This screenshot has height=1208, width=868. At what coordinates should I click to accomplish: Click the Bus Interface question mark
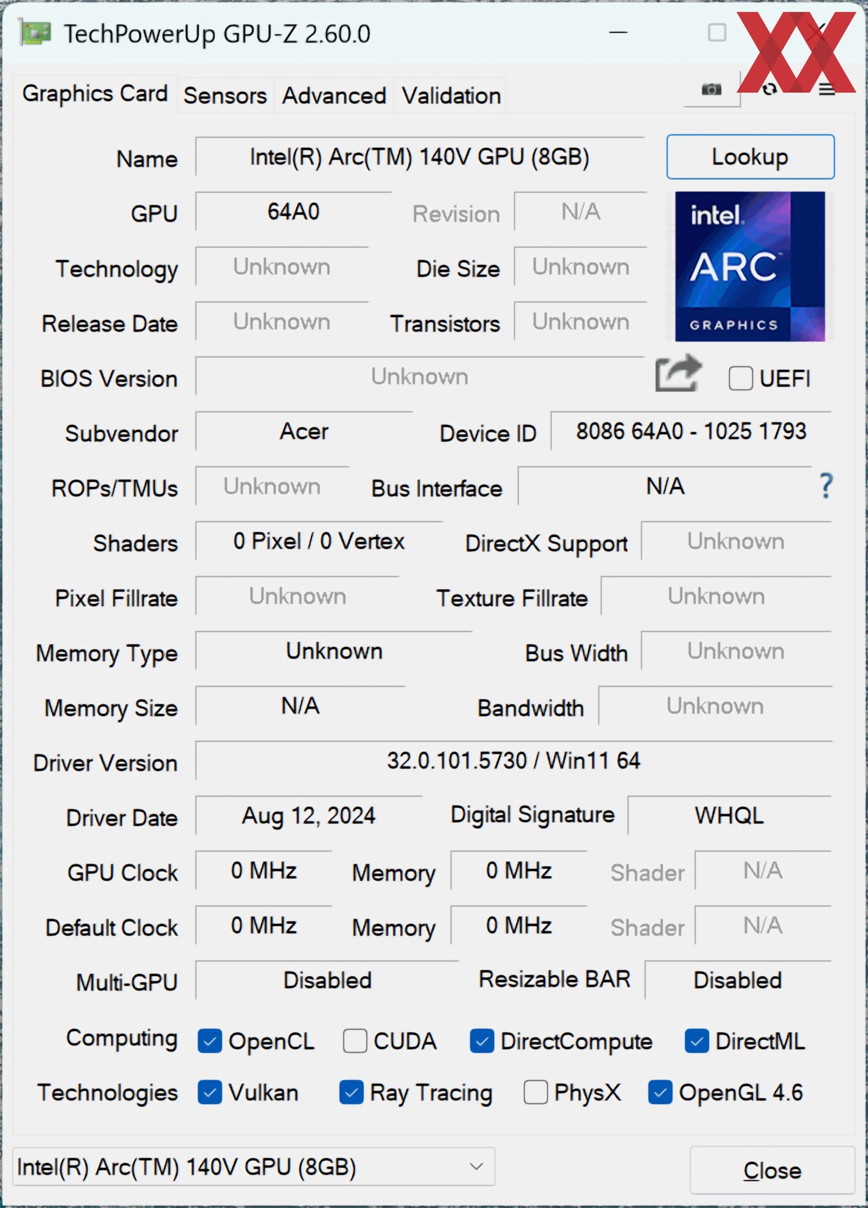pyautogui.click(x=826, y=486)
